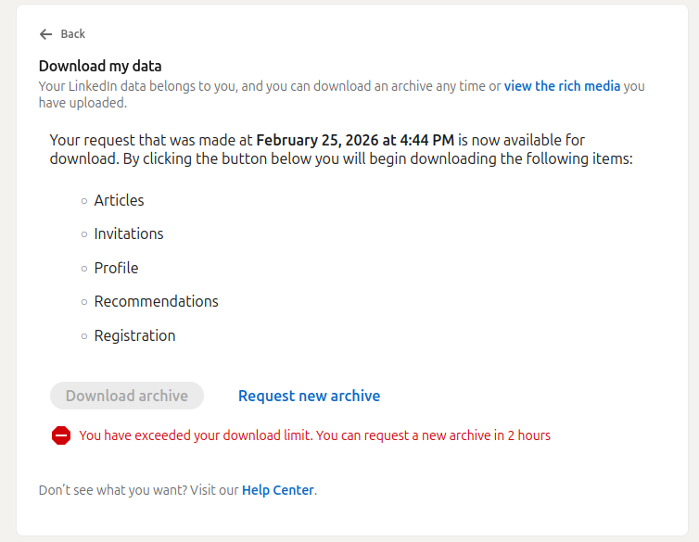Click the 'Your LinkedIn data belongs to you' description
Viewport: 699px width, 542px height.
point(269,86)
